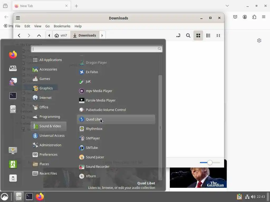Select All Applications category
Image resolution: width=270 pixels, height=202 pixels.
[49, 60]
